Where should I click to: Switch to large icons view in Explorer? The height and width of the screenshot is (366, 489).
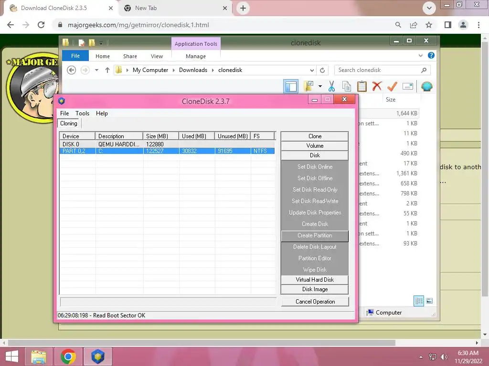click(429, 301)
